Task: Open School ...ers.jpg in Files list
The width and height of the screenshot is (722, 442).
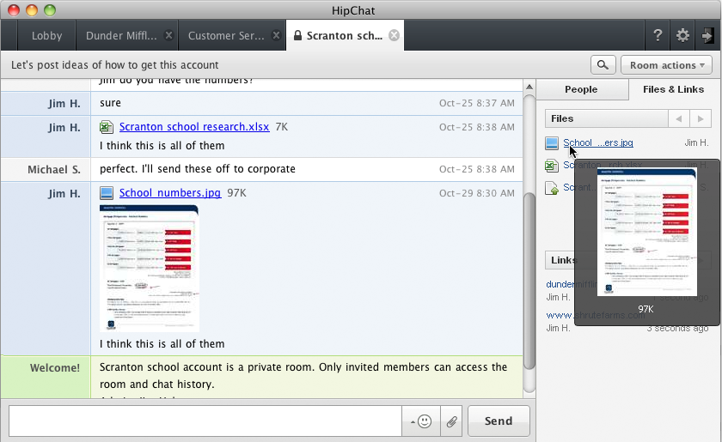Action: 598,142
